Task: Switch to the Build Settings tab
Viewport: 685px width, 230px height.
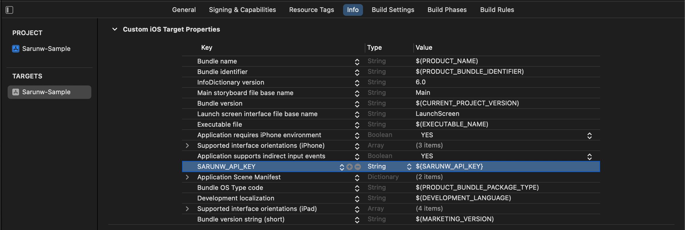Action: [x=393, y=10]
